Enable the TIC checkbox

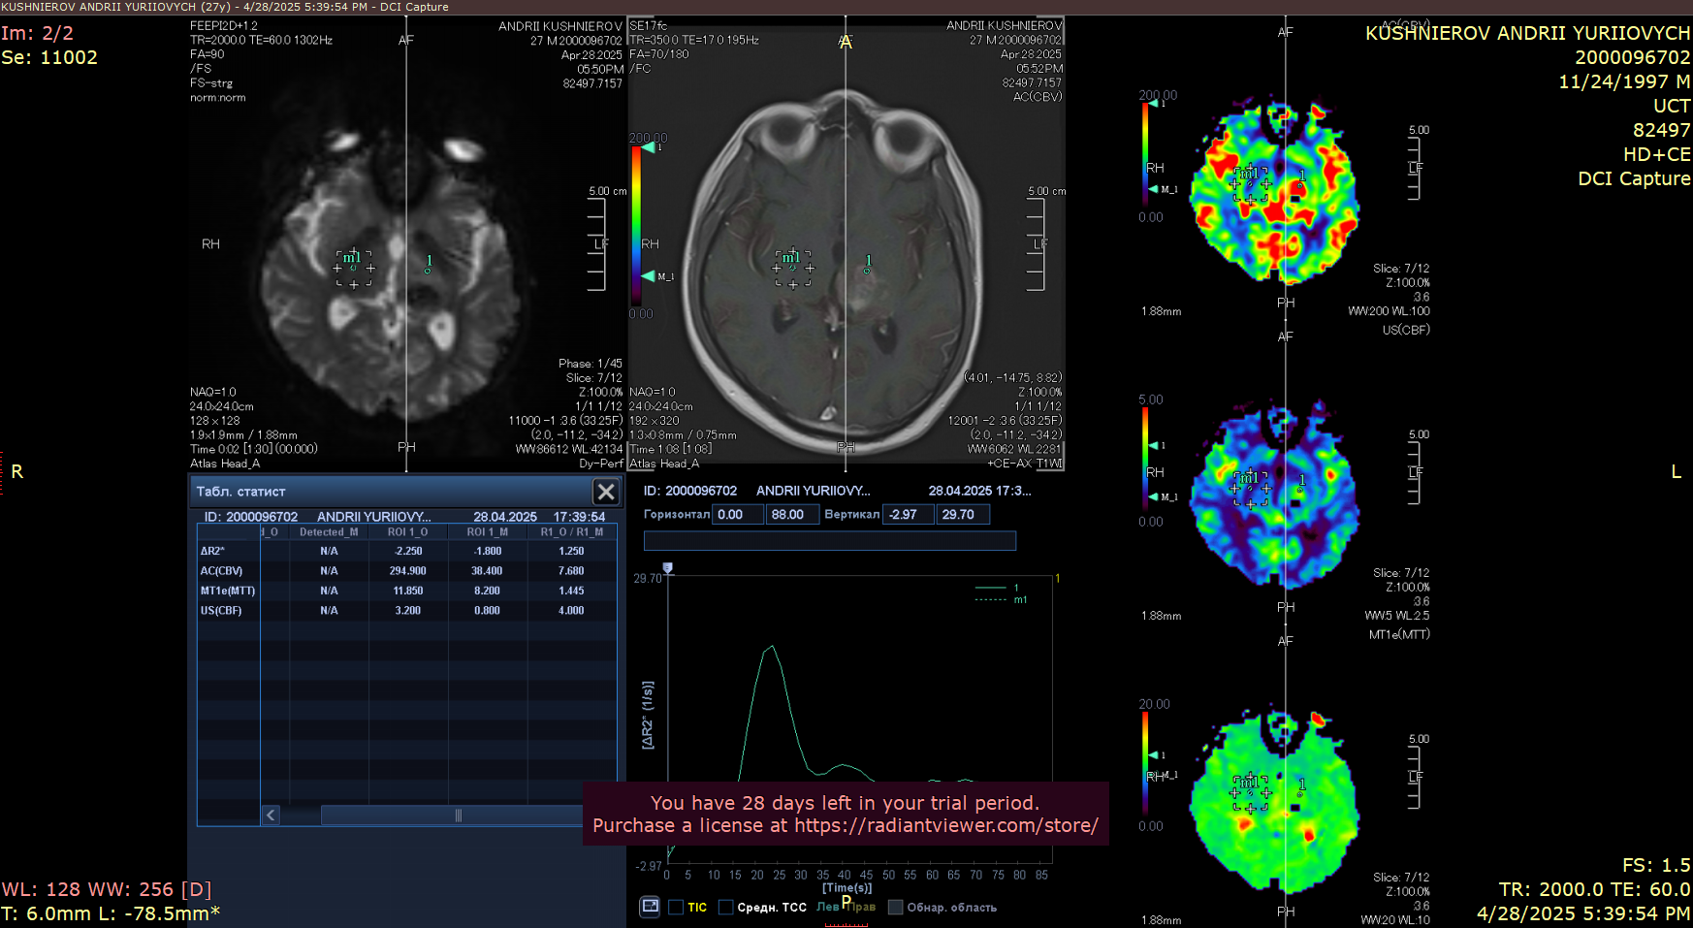[x=676, y=908]
